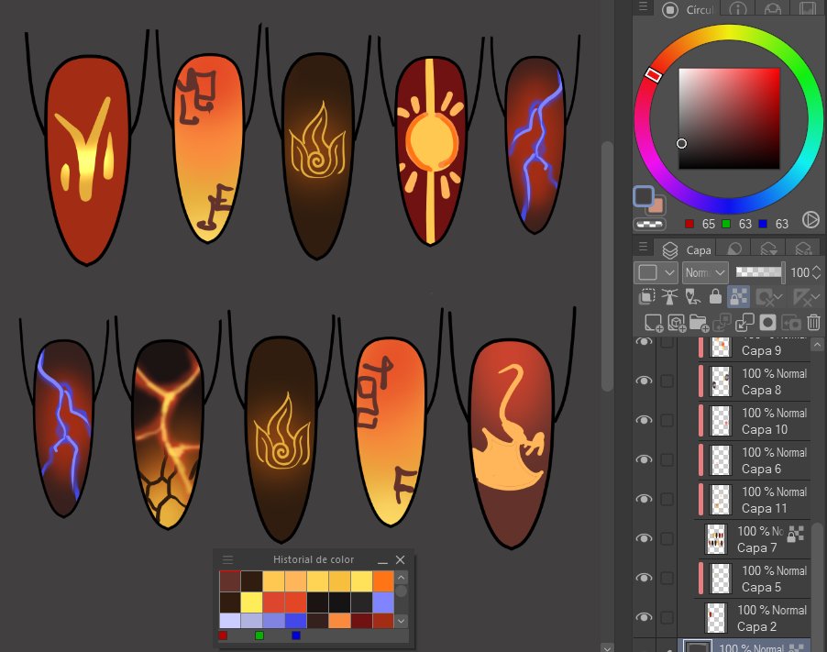The height and width of the screenshot is (652, 827).
Task: Select layer Capa 6
Action: [755, 460]
